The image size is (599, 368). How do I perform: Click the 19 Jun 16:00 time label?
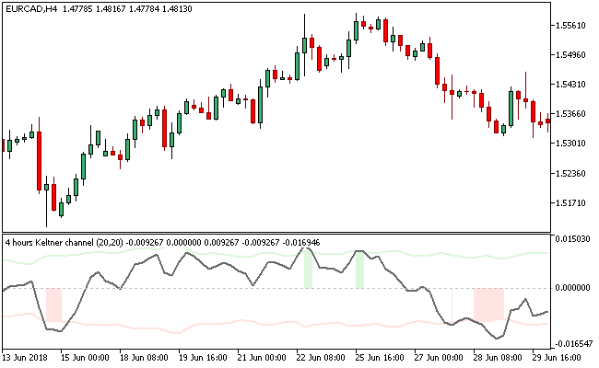(203, 358)
